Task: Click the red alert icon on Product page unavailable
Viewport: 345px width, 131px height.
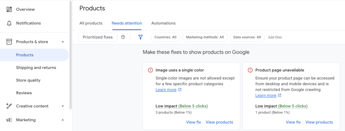Action: point(250,70)
